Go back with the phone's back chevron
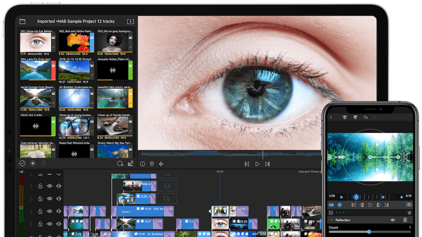This screenshot has height=237, width=422. [x=331, y=117]
